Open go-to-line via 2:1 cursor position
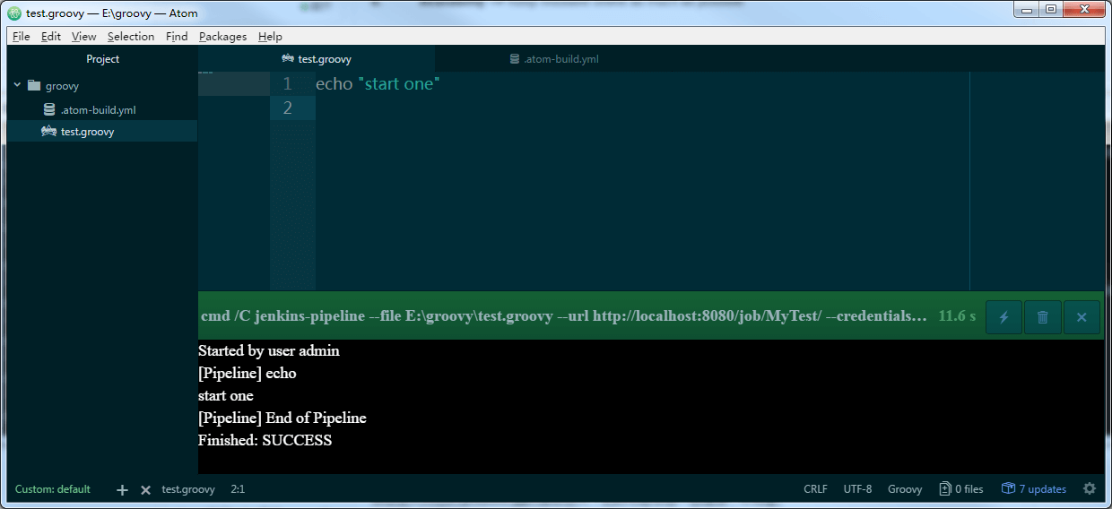Image resolution: width=1112 pixels, height=509 pixels. (x=238, y=489)
